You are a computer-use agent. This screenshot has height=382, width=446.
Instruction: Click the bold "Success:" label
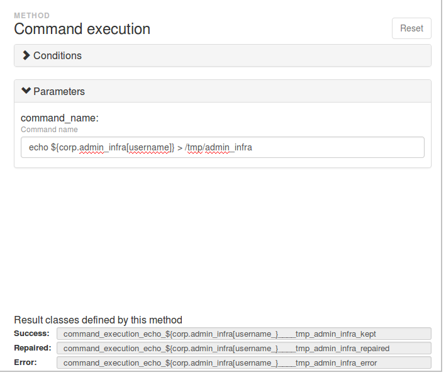pos(31,334)
